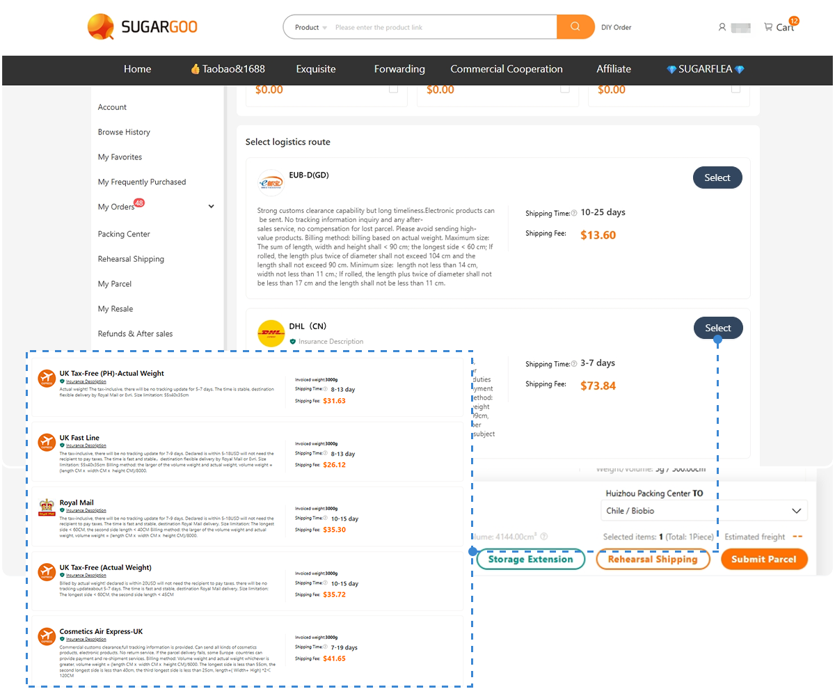Switch to the SUGARFLEA tab
The height and width of the screenshot is (696, 835).
(x=705, y=69)
